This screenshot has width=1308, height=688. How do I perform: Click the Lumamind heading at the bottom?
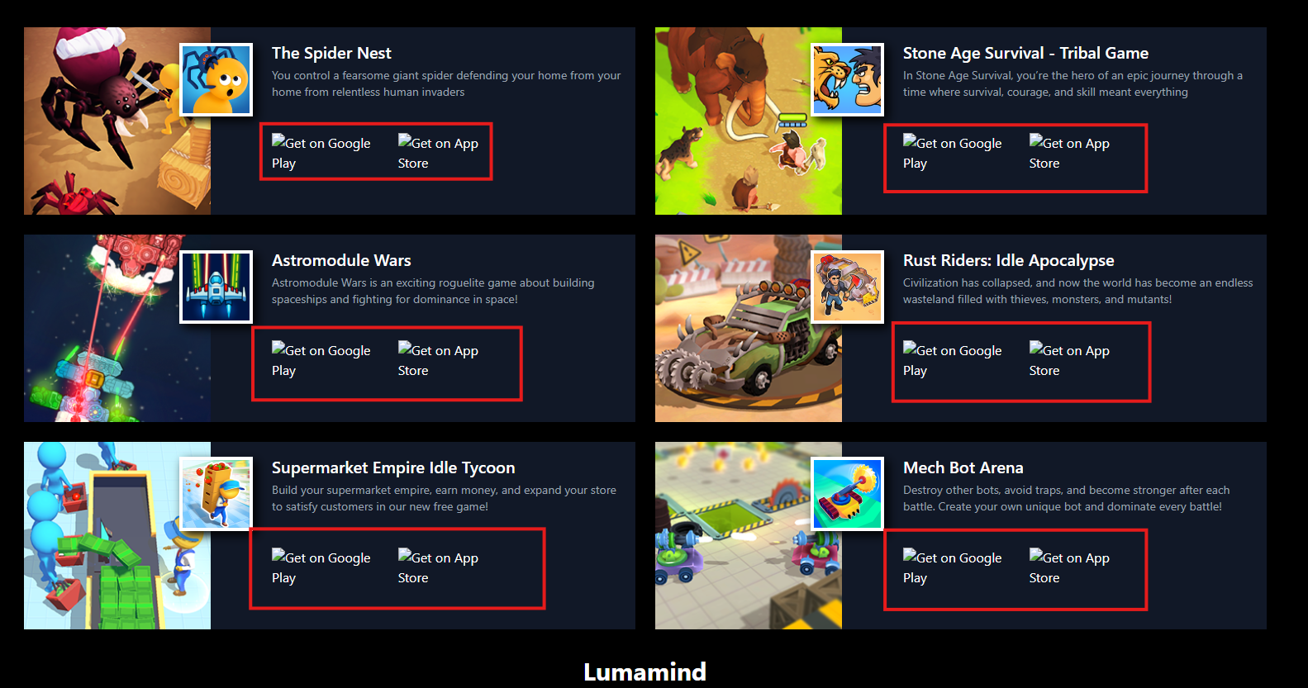644,671
